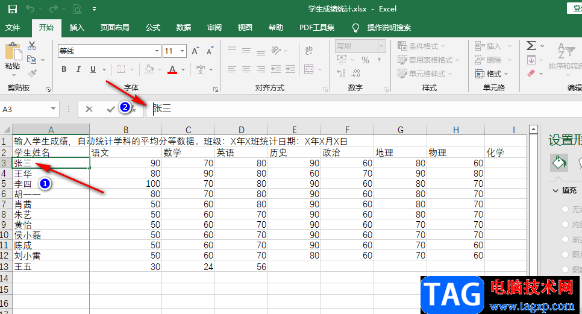The width and height of the screenshot is (582, 314).
Task: Click the 删除 cells button
Action: coord(489,60)
